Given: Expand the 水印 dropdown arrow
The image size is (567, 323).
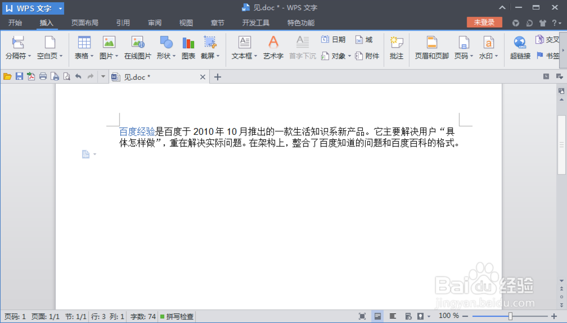Looking at the screenshot, I should [496, 56].
